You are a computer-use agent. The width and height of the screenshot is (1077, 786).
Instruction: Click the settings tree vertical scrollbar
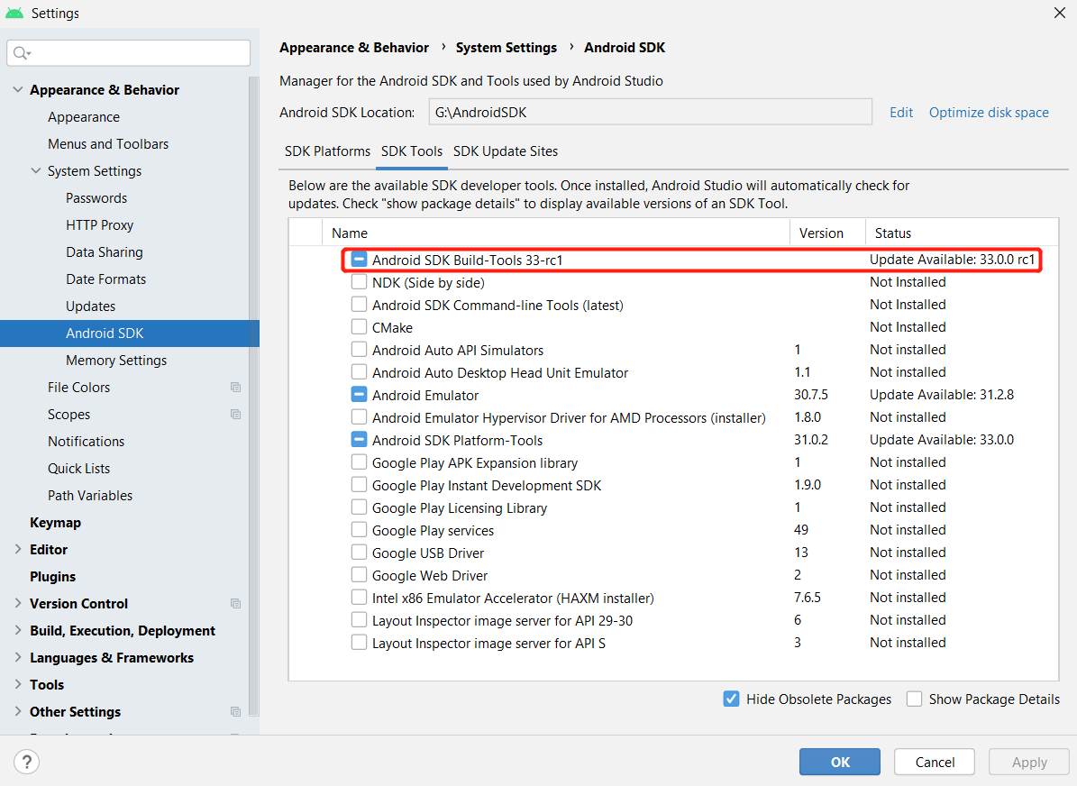253,395
